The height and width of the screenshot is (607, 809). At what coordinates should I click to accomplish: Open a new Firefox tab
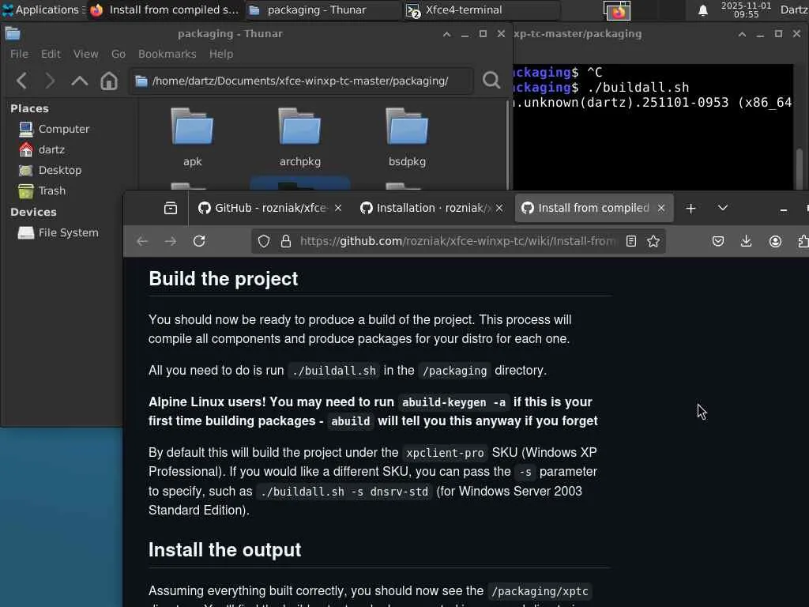coord(690,208)
